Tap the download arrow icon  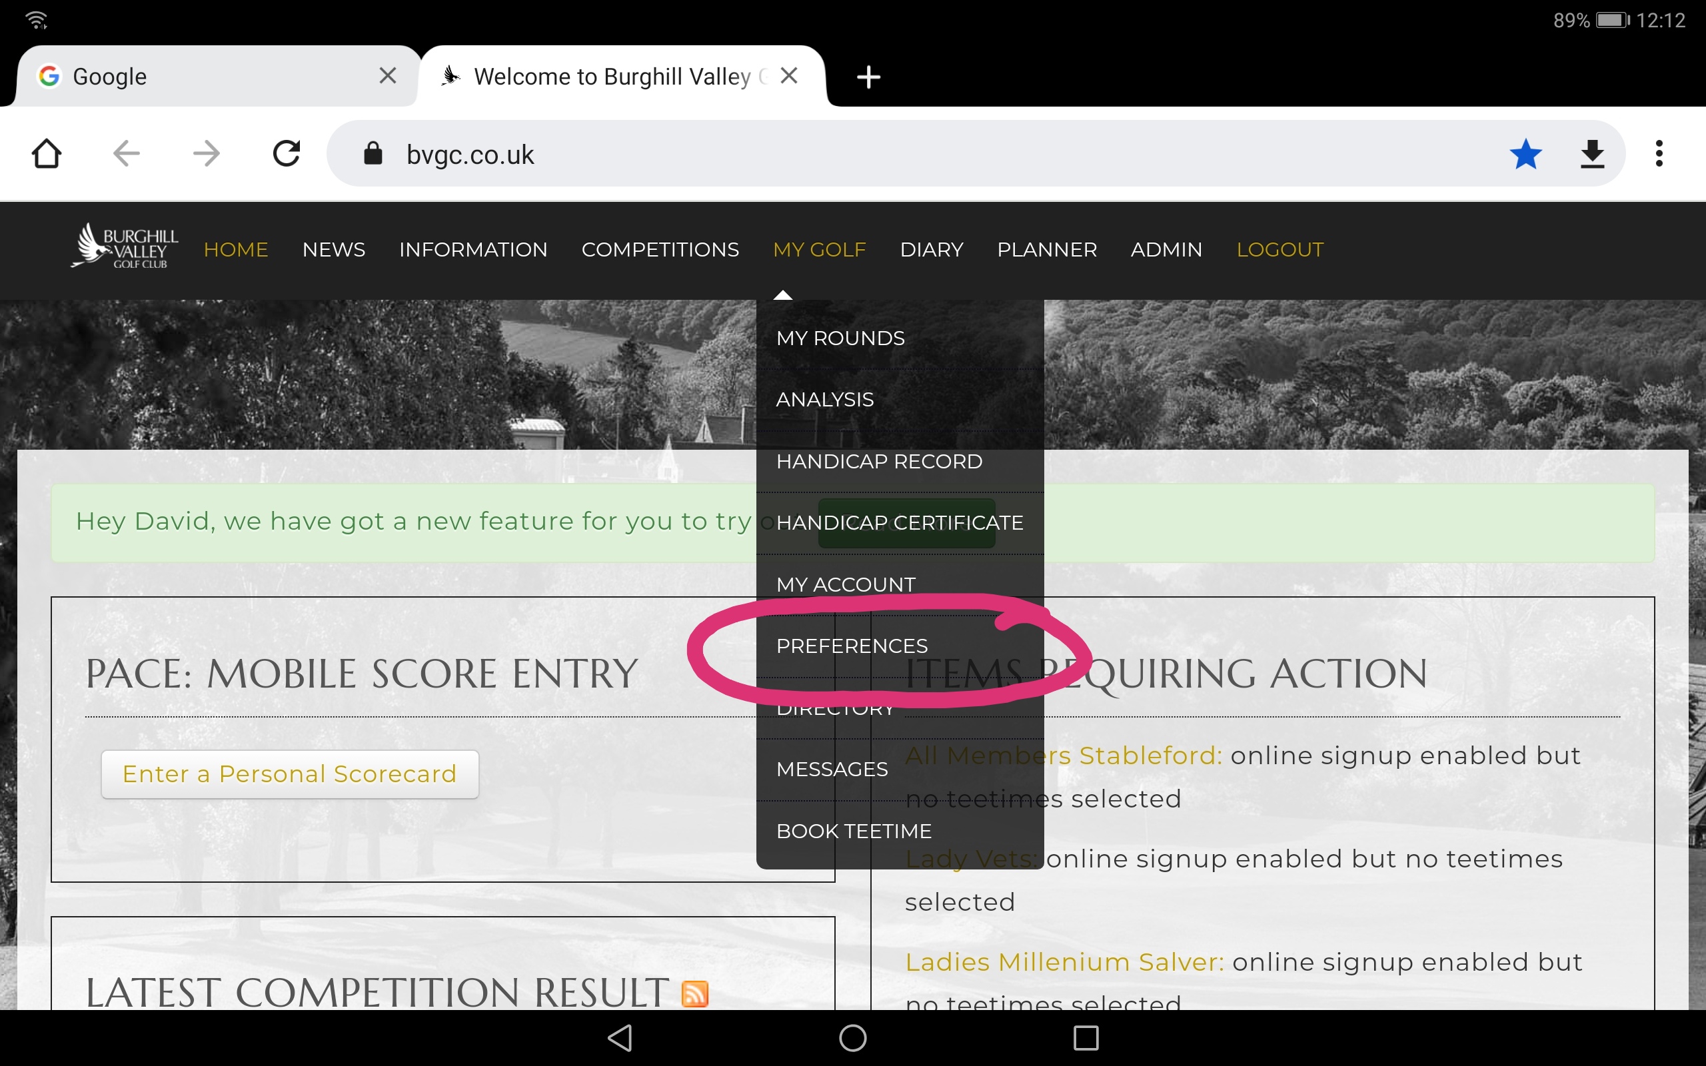(1593, 154)
